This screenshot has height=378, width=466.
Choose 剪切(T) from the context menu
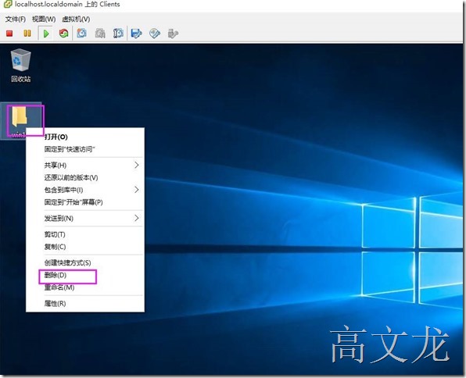tap(85, 234)
